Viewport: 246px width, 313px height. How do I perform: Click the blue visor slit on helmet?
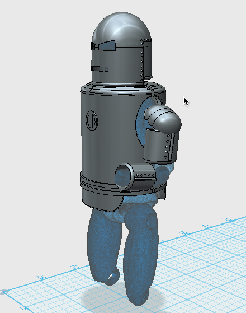[x=107, y=45]
